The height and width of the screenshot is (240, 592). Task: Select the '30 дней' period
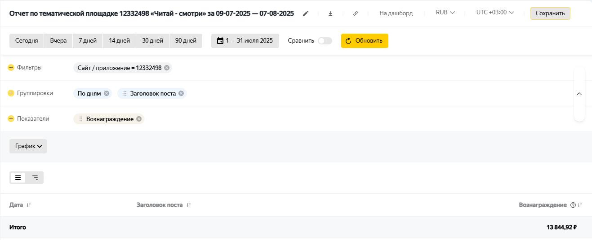[153, 41]
